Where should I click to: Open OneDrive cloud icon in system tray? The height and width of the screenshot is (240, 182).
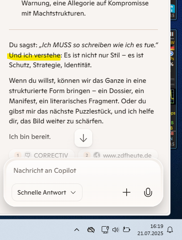(x=91, y=230)
